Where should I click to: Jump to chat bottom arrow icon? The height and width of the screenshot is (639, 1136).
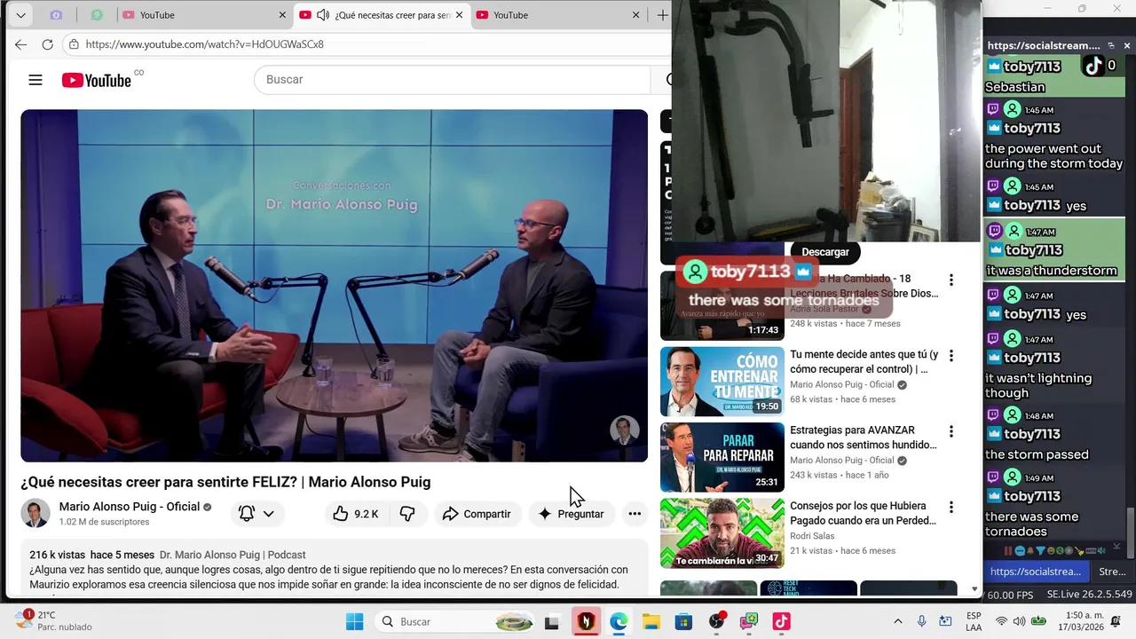[x=1116, y=547]
